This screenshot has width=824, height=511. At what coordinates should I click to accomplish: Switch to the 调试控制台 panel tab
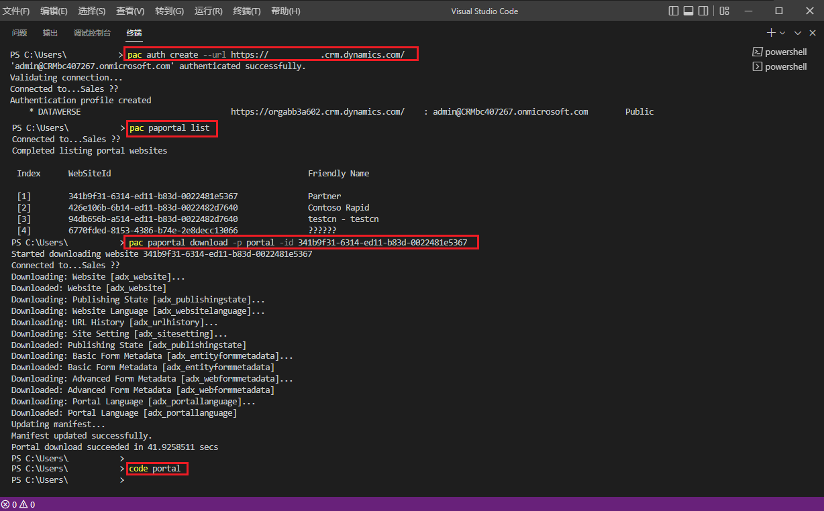[x=93, y=33]
